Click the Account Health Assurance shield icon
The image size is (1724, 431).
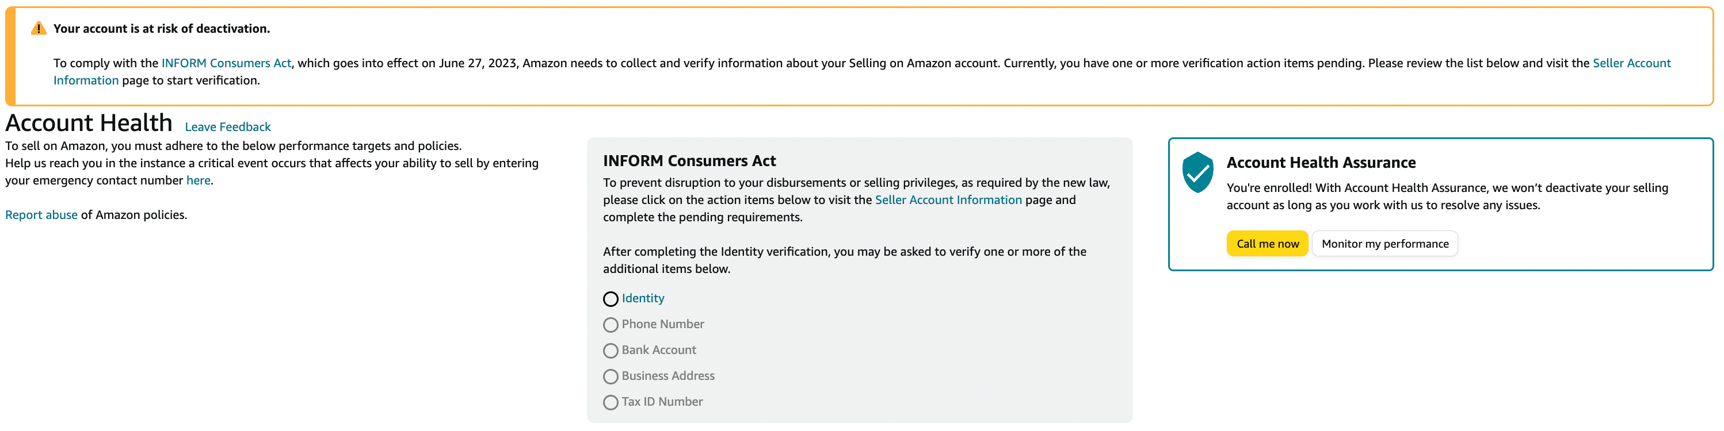(x=1197, y=172)
